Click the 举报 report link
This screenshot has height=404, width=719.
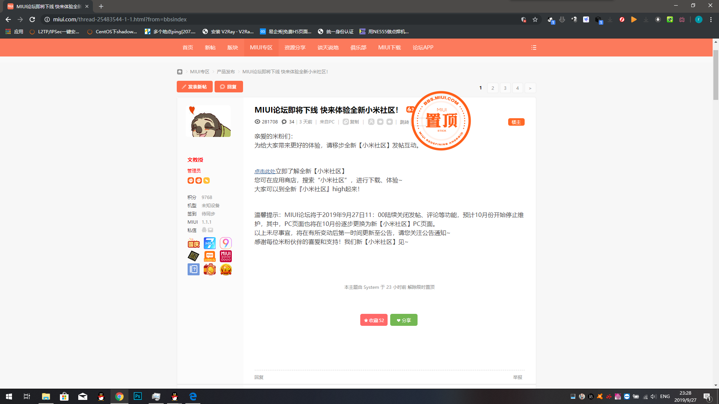coord(518,377)
